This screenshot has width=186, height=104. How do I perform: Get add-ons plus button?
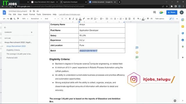[183, 57]
